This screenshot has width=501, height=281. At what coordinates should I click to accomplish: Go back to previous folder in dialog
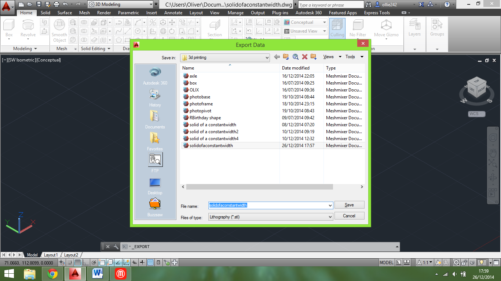[x=277, y=57]
